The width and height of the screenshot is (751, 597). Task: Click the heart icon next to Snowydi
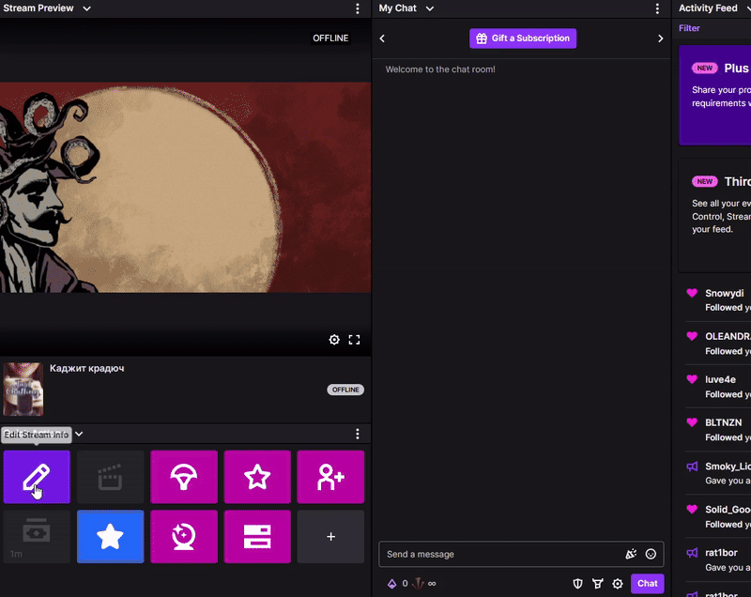[x=692, y=293]
